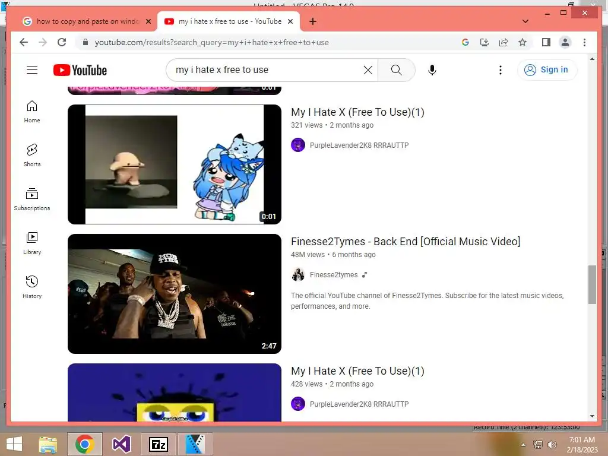This screenshot has height=456, width=608.
Task: Start voice search with the microphone
Action: coord(432,70)
